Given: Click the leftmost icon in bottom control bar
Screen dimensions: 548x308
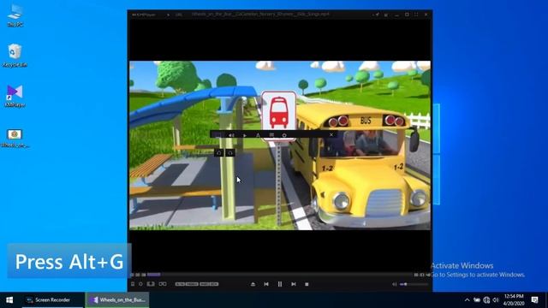Looking at the screenshot, I should point(133,284).
